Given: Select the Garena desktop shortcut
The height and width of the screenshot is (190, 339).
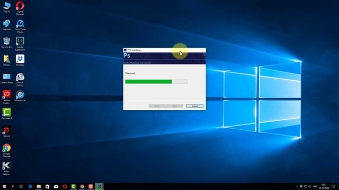Looking at the screenshot, I should (x=7, y=131).
